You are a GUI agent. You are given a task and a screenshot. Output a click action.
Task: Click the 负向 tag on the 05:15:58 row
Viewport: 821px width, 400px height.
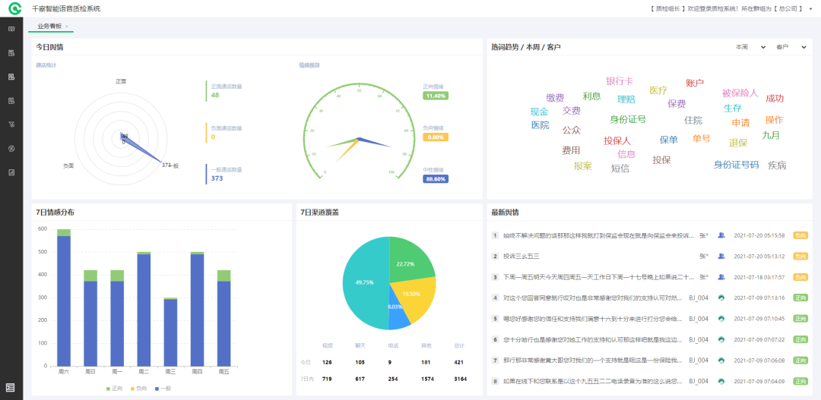click(800, 236)
